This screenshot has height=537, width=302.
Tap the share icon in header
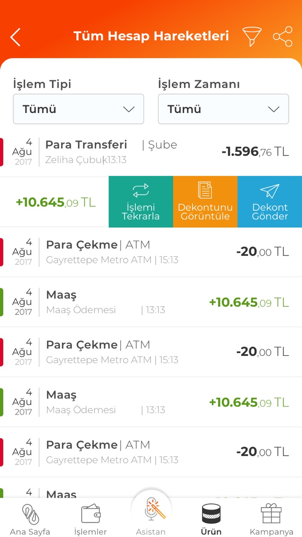pos(283,36)
